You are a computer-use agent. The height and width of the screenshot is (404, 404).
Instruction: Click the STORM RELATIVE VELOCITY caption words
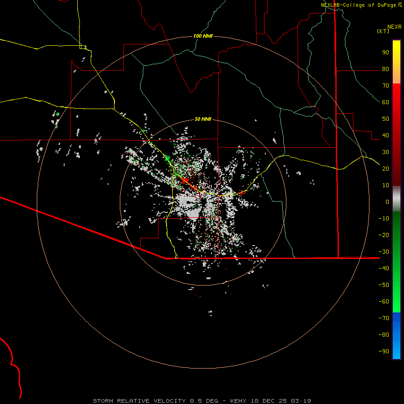click(x=140, y=401)
